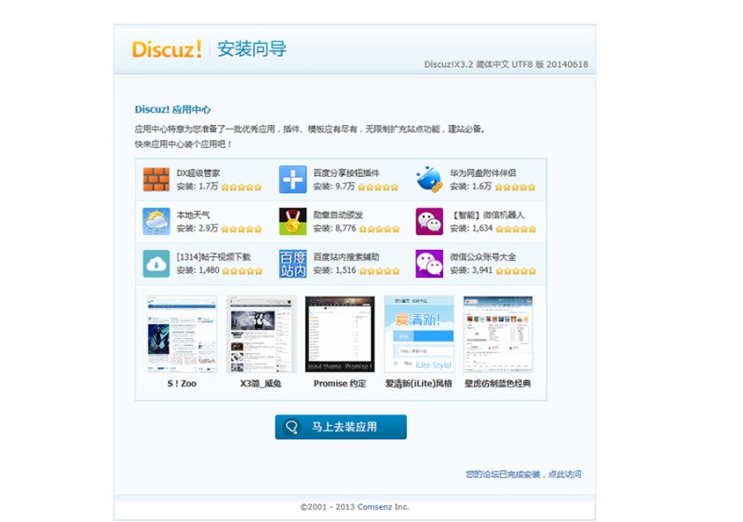The height and width of the screenshot is (522, 743).
Task: Click the DX超级管家 app name
Action: tap(198, 173)
